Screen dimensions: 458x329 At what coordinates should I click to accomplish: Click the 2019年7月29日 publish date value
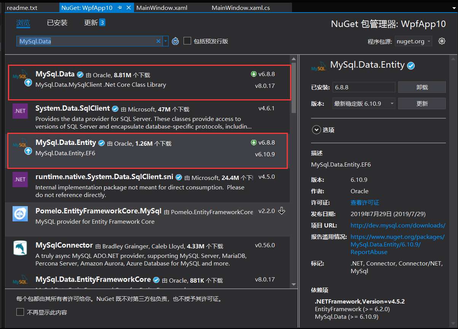coord(388,214)
